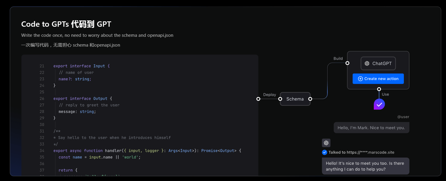Click the "Hello! It's nice to meet you" reply
The image size is (446, 181).
click(x=365, y=166)
